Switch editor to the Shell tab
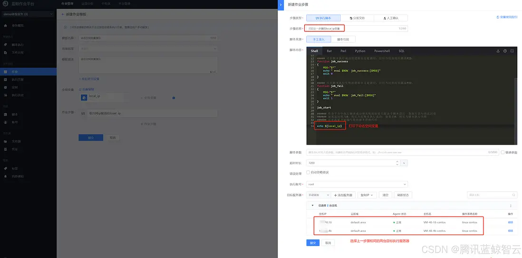Image resolution: width=522 pixels, height=258 pixels. click(x=314, y=51)
